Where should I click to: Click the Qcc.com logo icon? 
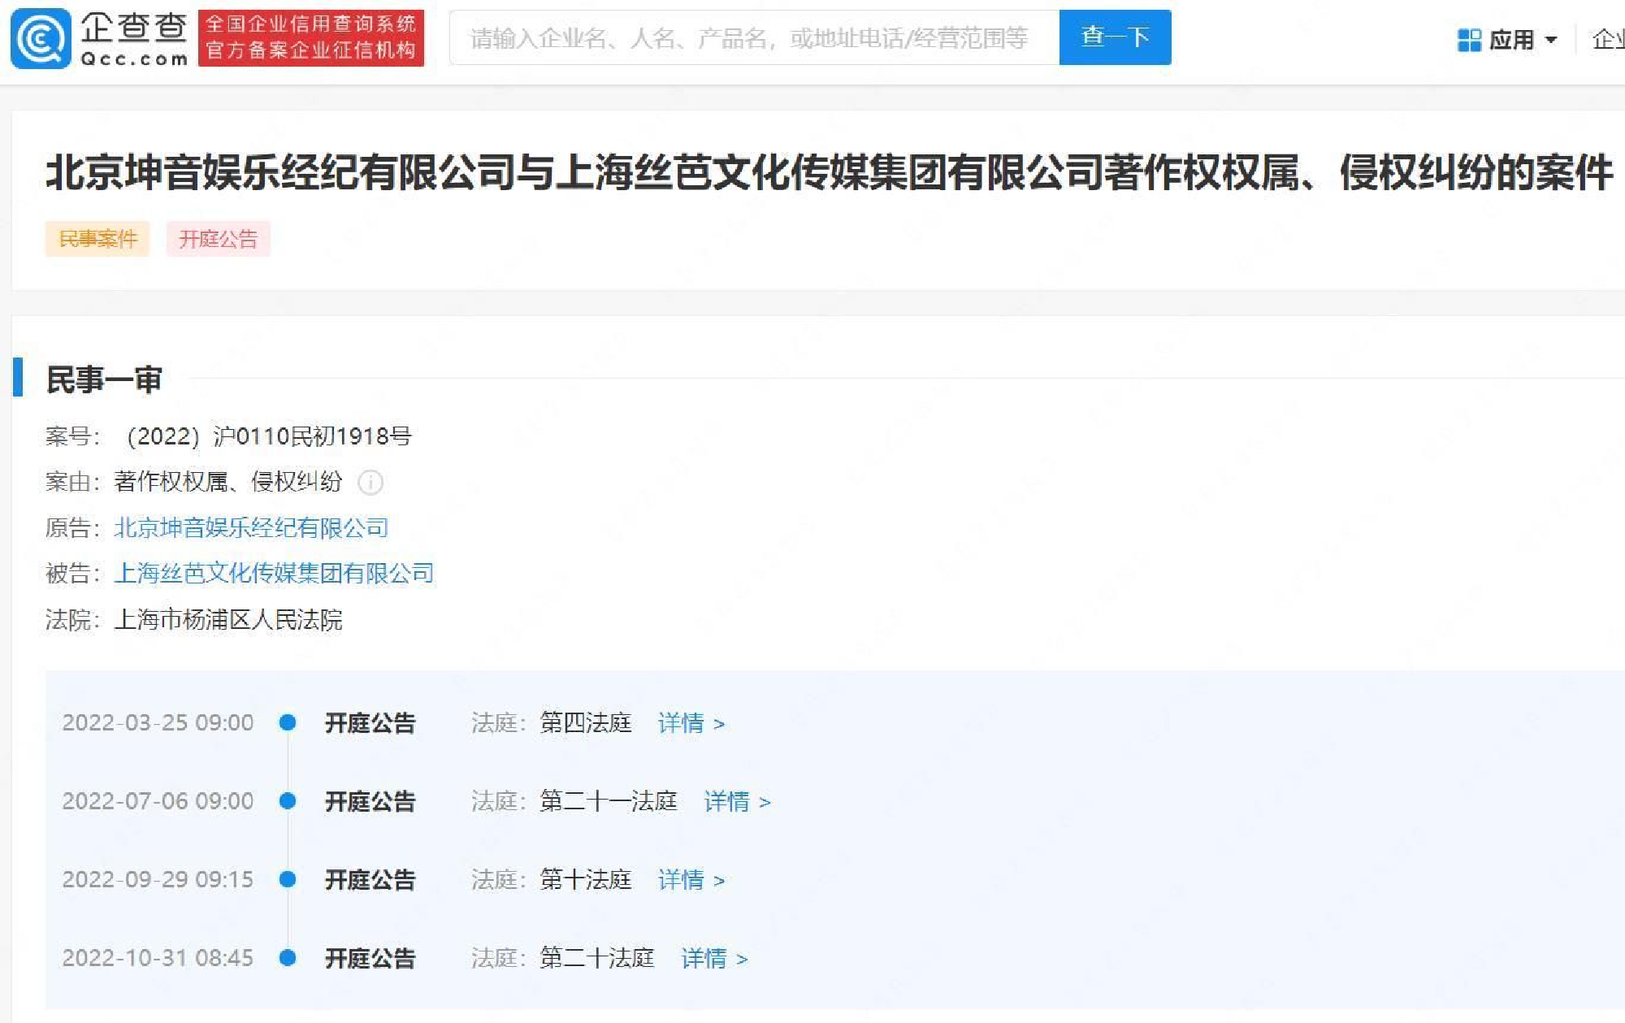(41, 38)
